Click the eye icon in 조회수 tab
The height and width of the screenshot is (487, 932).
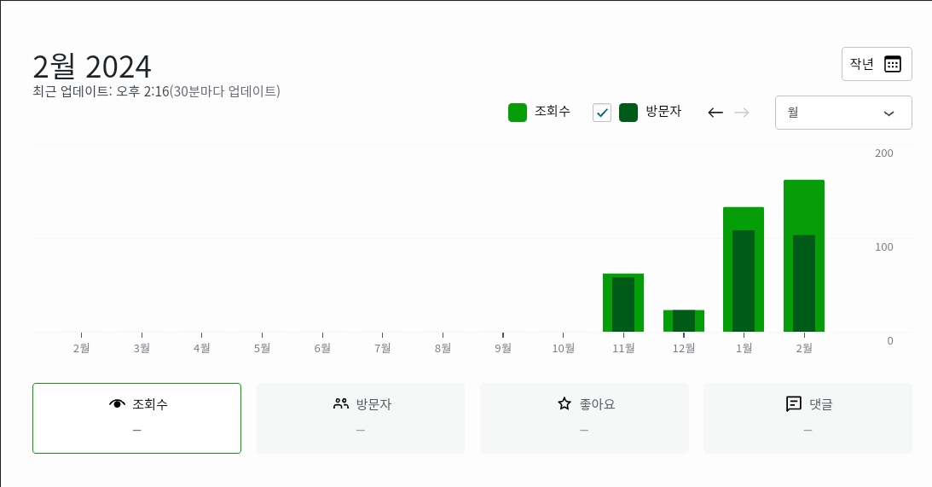click(118, 404)
